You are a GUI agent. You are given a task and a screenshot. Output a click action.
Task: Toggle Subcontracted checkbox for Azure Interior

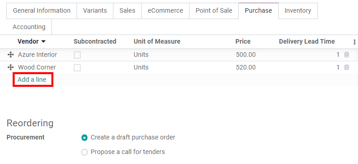pos(77,55)
